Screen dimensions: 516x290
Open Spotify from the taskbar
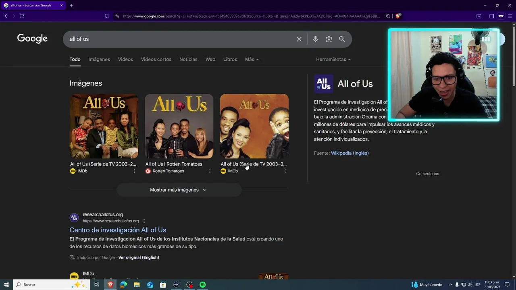point(203,285)
